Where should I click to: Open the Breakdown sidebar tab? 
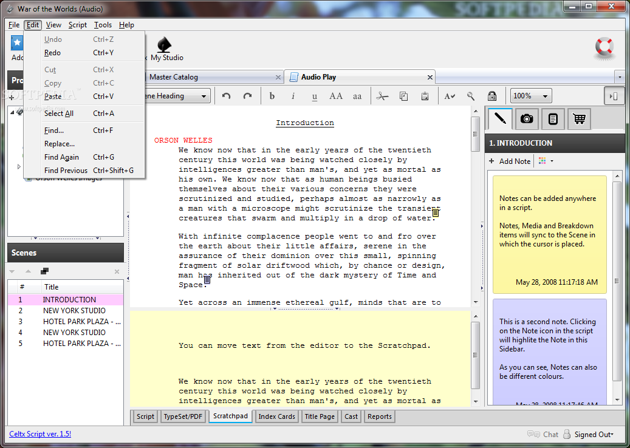pos(553,119)
